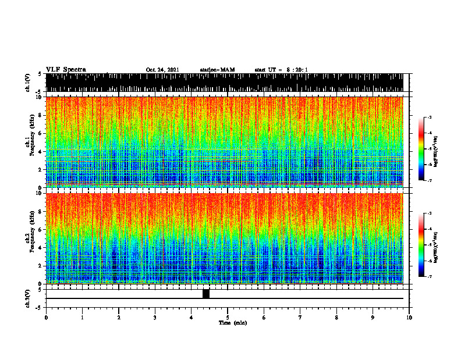The image size is (461, 356).
Task: Click the "5" tick on the time axis
Action: pyautogui.click(x=228, y=318)
